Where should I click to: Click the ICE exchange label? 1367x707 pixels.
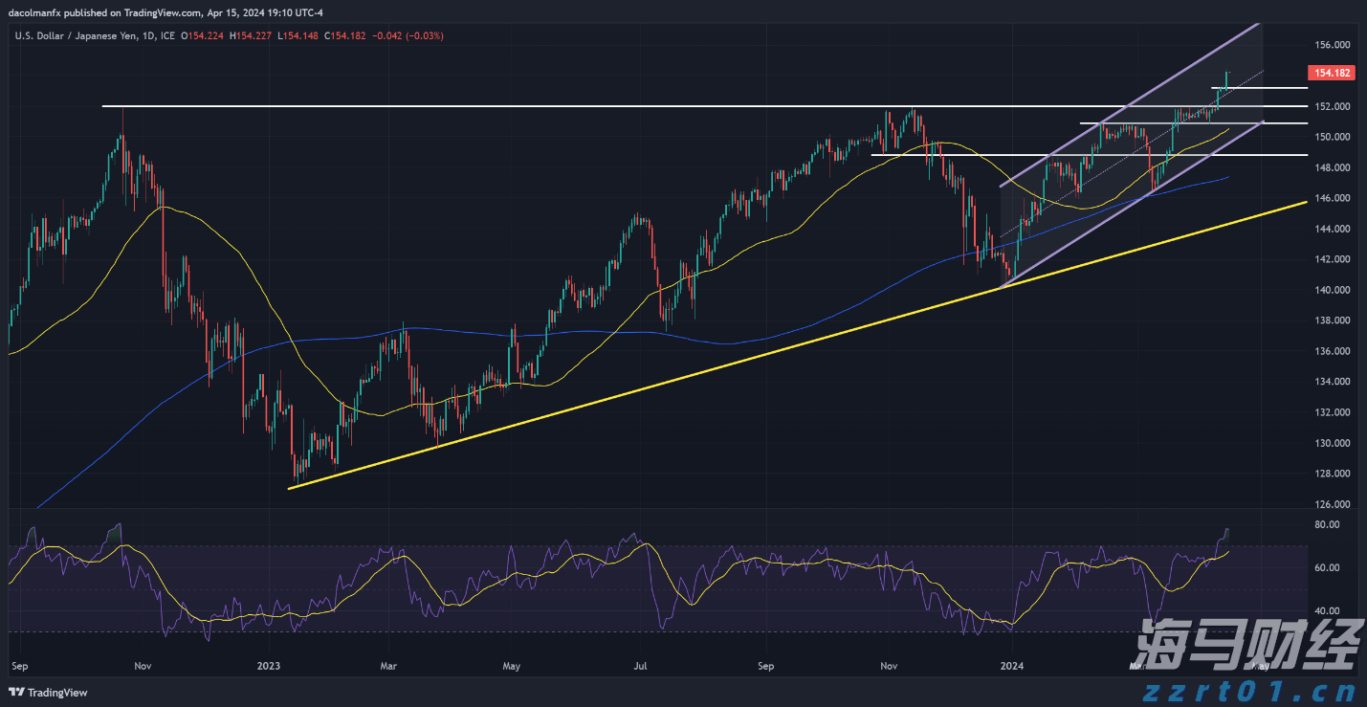pos(168,34)
